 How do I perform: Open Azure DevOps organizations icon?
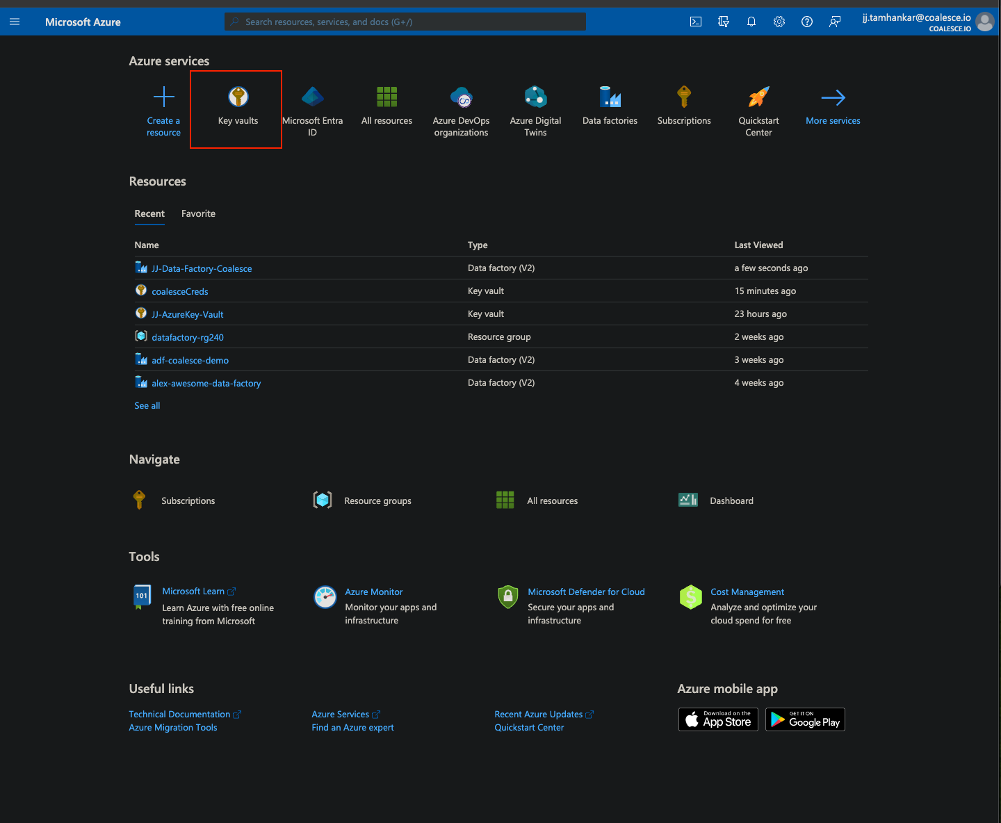tap(462, 97)
